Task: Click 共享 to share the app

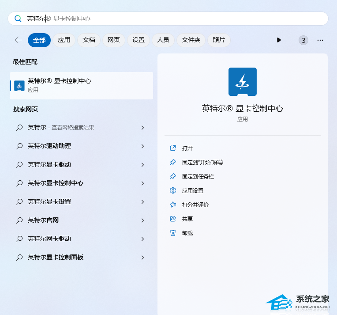Action: point(187,219)
